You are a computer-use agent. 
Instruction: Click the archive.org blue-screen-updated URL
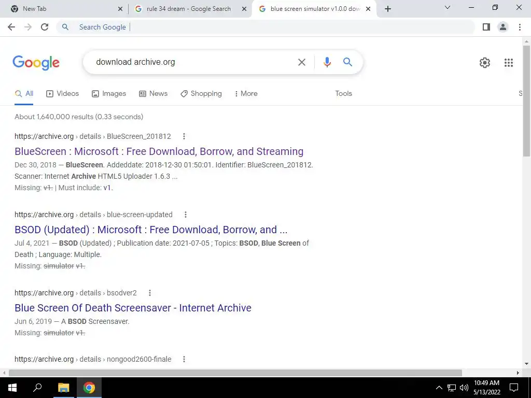93,215
